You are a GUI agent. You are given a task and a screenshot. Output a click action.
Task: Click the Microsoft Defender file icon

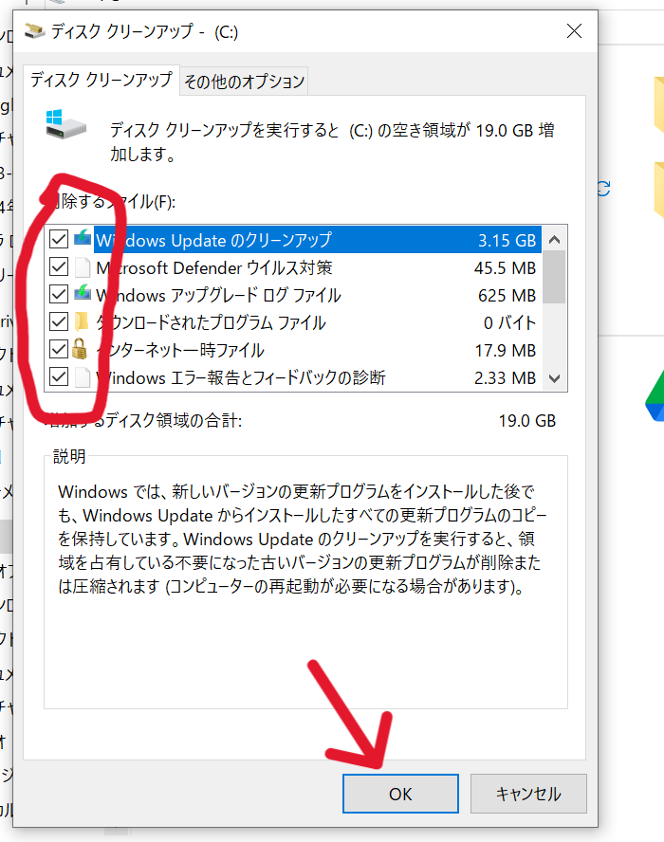point(83,267)
